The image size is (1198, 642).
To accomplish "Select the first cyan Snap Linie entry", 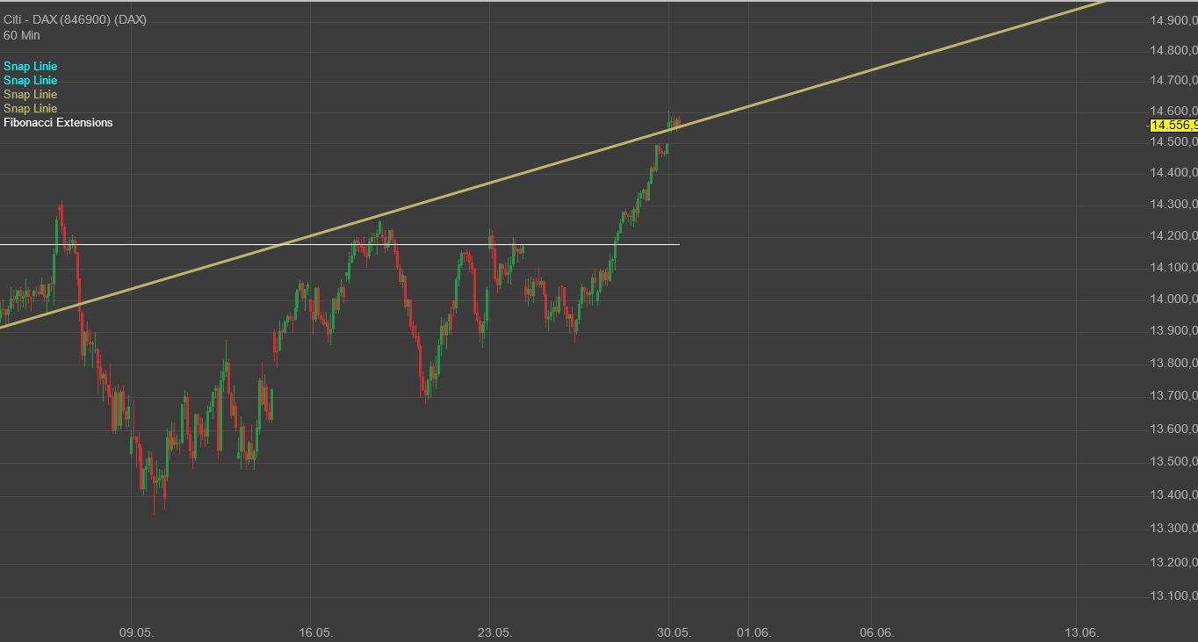I will pos(30,66).
